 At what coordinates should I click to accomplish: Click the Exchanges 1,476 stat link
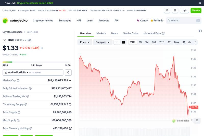click(x=27, y=10)
